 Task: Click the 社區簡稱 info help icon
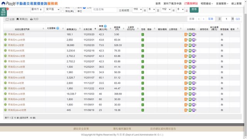[x=58, y=28]
